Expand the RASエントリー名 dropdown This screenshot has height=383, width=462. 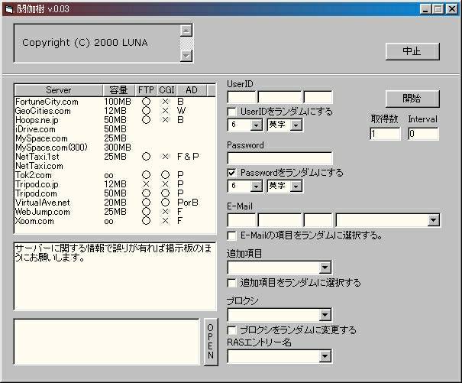(325, 356)
